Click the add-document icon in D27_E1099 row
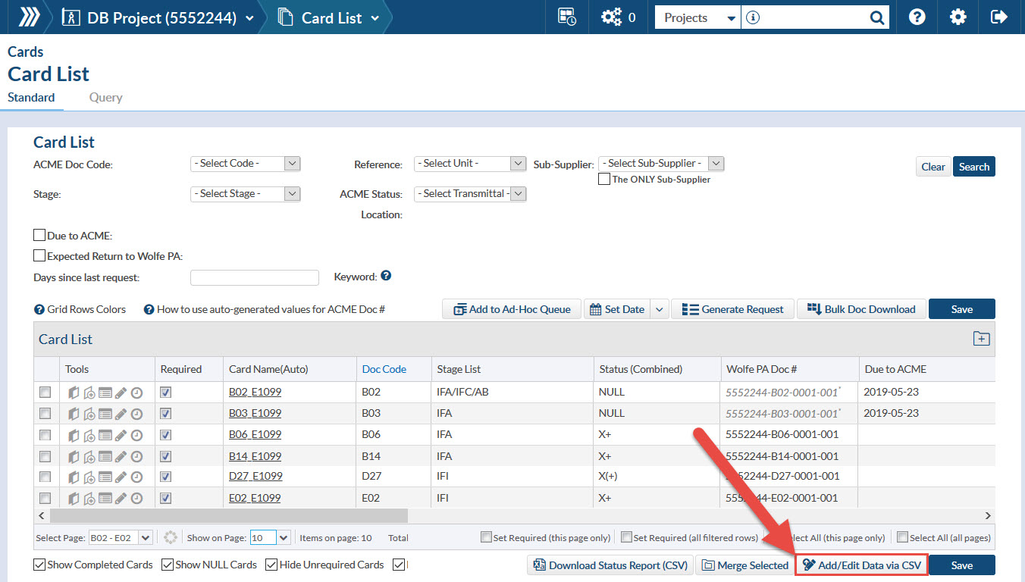Image resolution: width=1025 pixels, height=582 pixels. [x=89, y=477]
